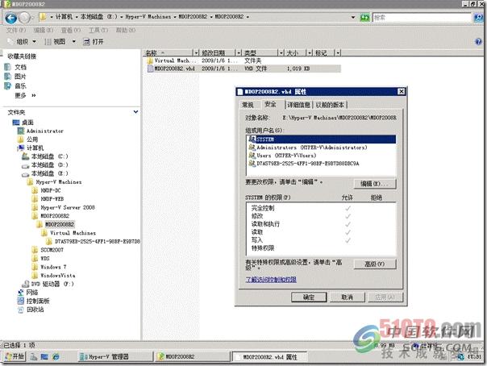
Task: Switch to the 详细信息 tab
Action: [x=298, y=105]
